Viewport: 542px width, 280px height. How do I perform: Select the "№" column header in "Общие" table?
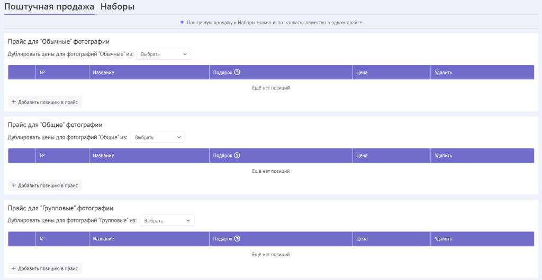tap(42, 155)
